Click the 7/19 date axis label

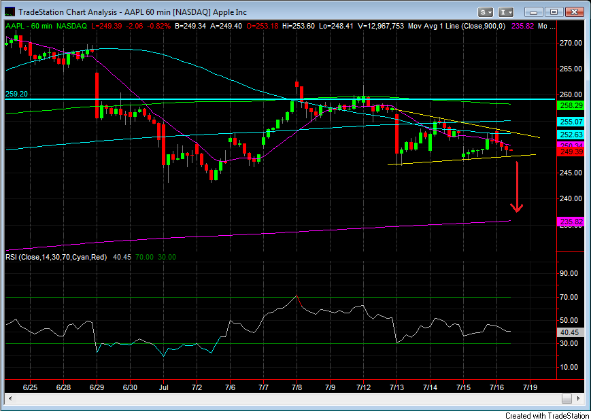(x=530, y=387)
